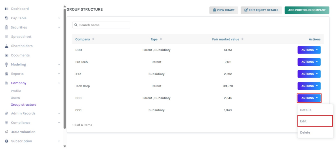Expand the Reports sidebar section
The width and height of the screenshot is (336, 151).
59,74
